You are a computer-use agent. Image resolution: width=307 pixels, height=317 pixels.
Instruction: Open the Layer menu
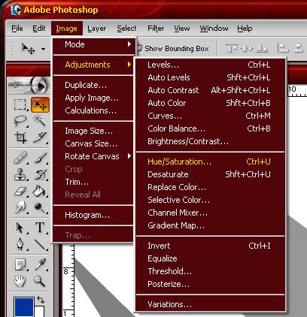pyautogui.click(x=97, y=29)
